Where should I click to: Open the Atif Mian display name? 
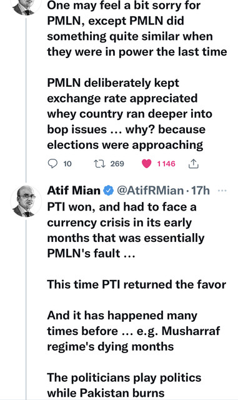pyautogui.click(x=74, y=191)
